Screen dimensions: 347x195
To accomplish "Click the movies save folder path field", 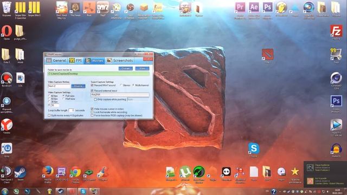I will pyautogui.click(x=99, y=74).
